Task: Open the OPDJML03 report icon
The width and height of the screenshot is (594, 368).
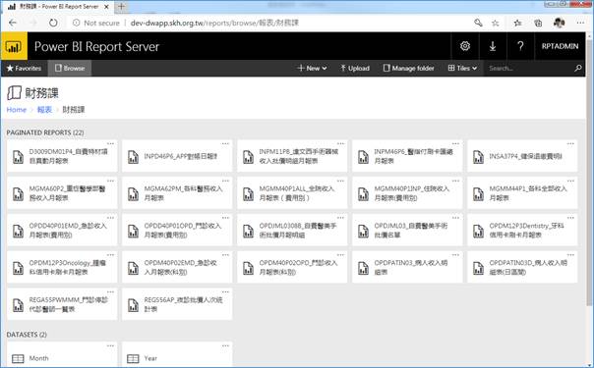Action: 363,231
